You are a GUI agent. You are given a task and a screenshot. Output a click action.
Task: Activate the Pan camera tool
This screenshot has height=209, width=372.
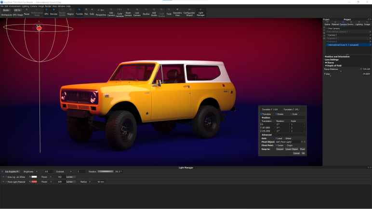point(86,14)
